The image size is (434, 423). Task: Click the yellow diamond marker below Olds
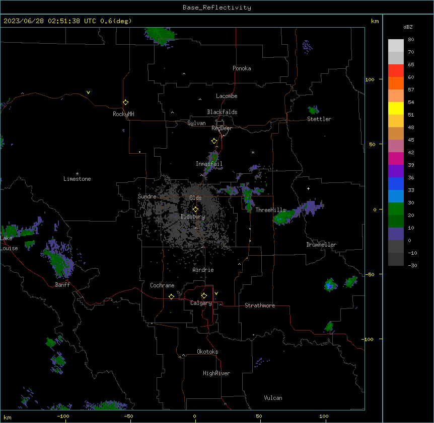pyautogui.click(x=195, y=209)
